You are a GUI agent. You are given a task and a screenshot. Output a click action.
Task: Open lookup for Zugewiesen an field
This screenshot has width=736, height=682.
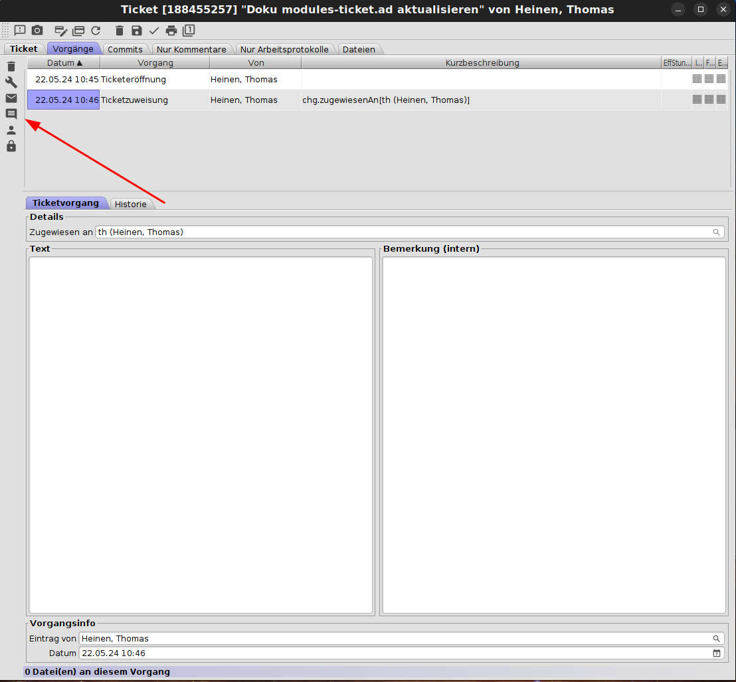point(716,232)
